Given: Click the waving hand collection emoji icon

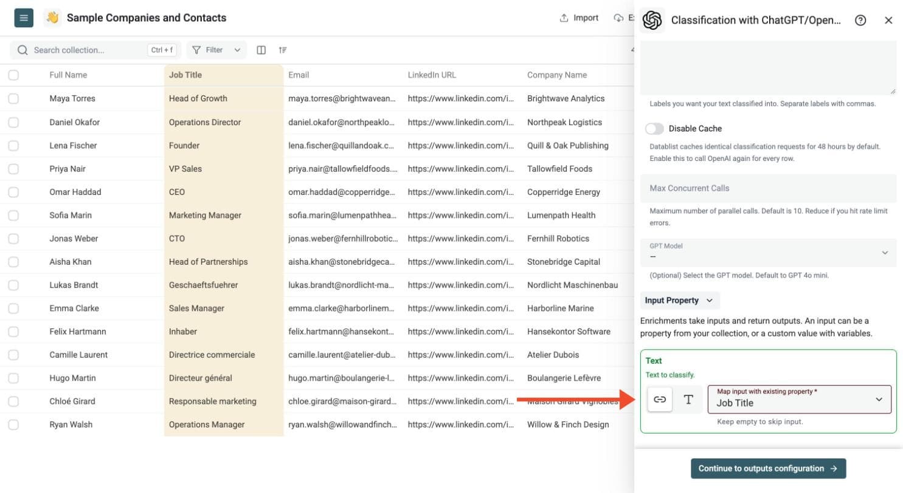Looking at the screenshot, I should click(53, 18).
